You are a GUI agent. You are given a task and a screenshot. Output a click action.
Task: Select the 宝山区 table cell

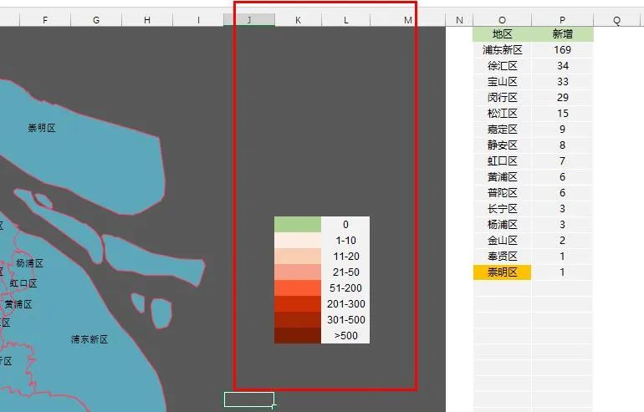[502, 82]
